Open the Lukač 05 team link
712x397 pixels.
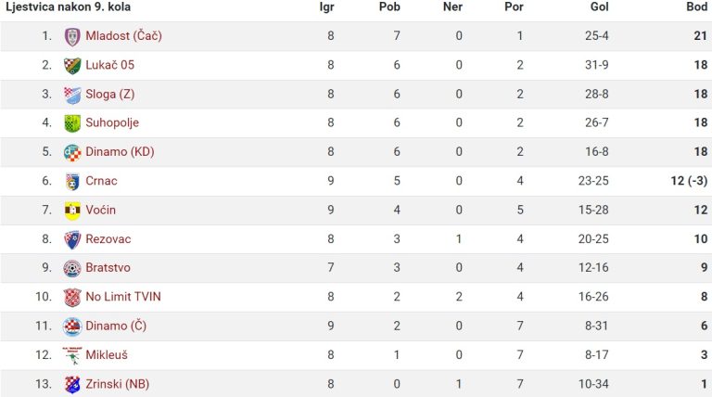tap(110, 65)
